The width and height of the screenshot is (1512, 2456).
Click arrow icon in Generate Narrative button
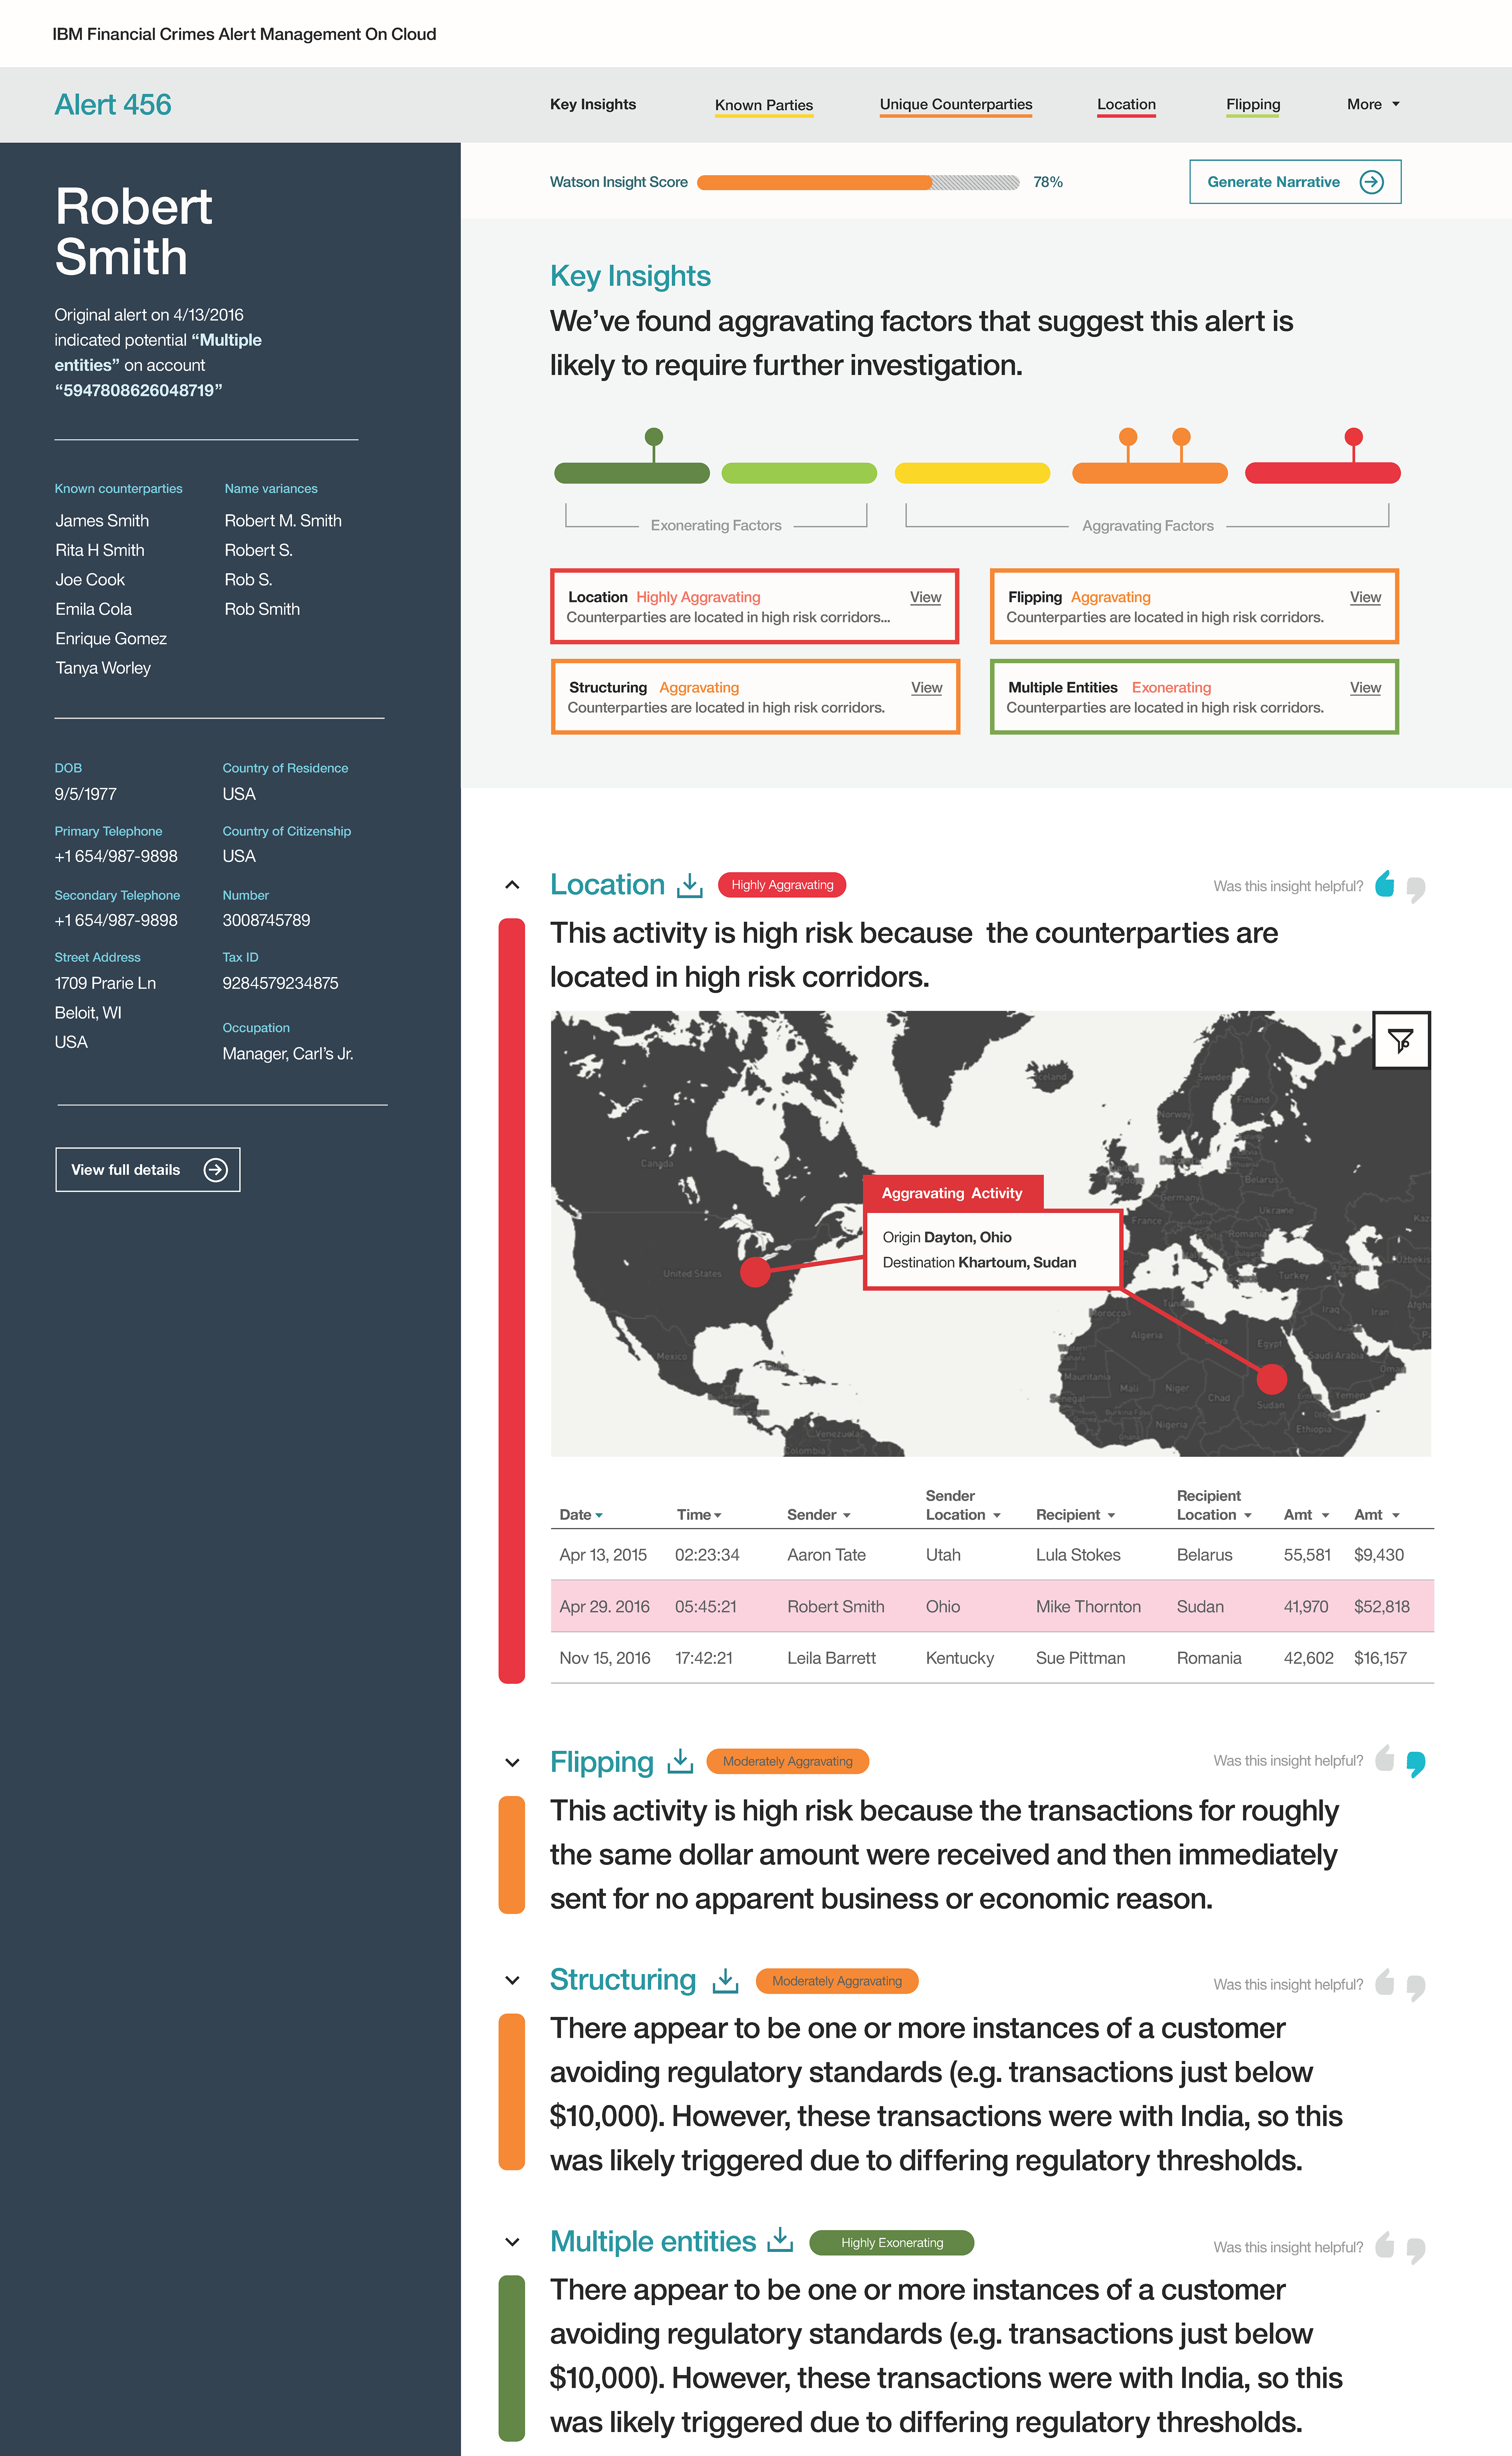1371,182
